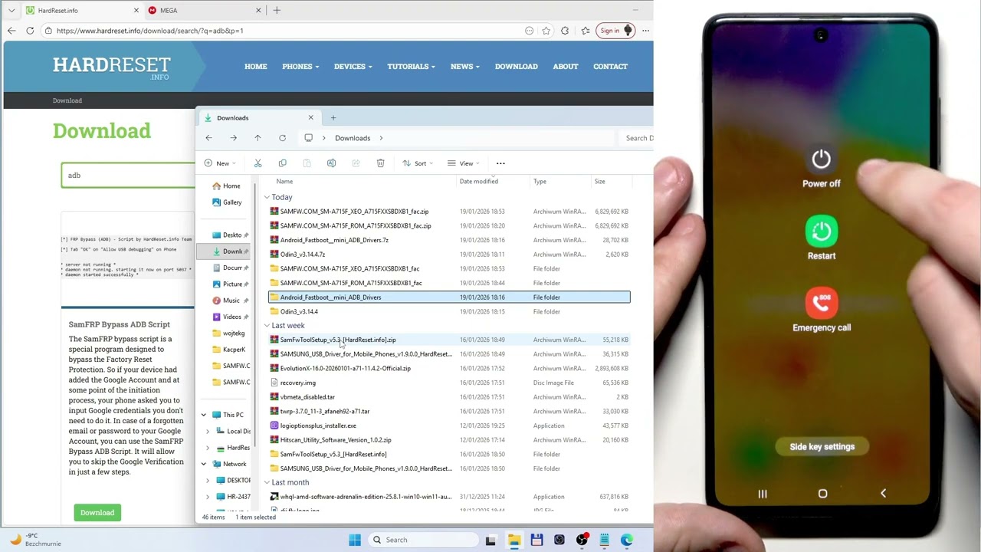This screenshot has height=552, width=981.
Task: Go back in the browser
Action: (x=11, y=31)
